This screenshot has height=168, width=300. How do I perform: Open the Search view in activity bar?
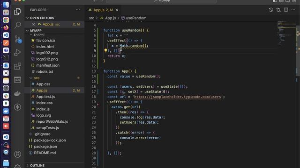pyautogui.click(x=17, y=25)
